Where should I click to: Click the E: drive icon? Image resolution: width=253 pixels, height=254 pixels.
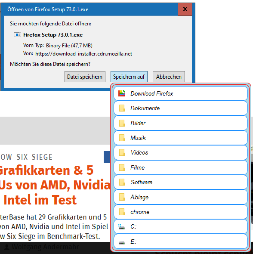pyautogui.click(x=122, y=242)
